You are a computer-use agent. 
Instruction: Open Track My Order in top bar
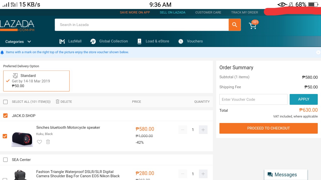click(x=245, y=12)
